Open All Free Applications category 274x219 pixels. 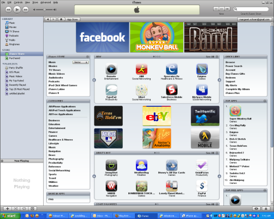coord(61,114)
